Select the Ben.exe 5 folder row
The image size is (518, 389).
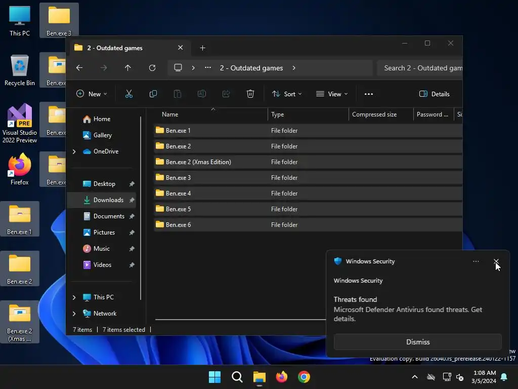pyautogui.click(x=308, y=209)
